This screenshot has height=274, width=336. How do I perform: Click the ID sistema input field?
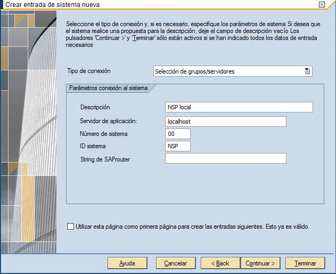[178, 146]
